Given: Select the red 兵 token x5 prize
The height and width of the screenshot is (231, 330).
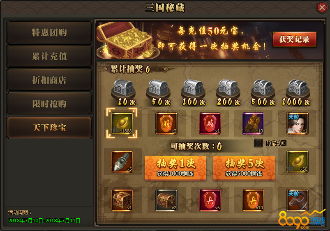Looking at the screenshot, I should pyautogui.click(x=210, y=200).
